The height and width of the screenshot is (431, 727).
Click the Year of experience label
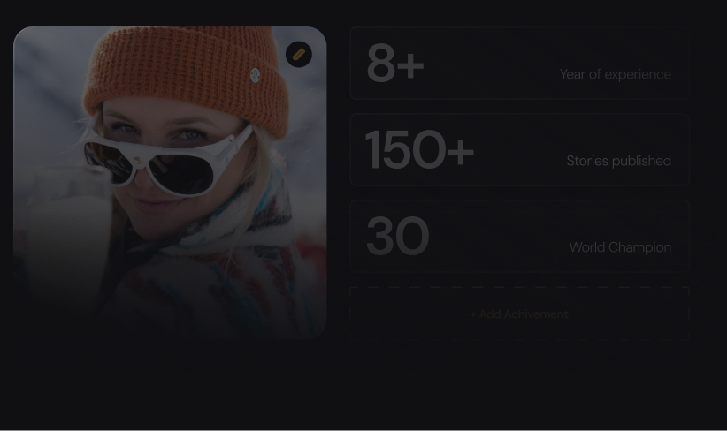pos(616,74)
